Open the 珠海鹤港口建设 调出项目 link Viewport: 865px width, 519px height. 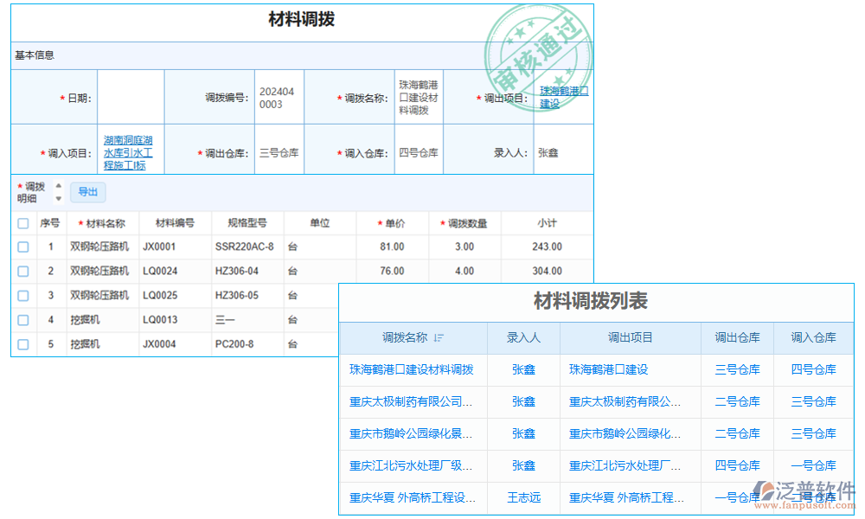pyautogui.click(x=562, y=96)
